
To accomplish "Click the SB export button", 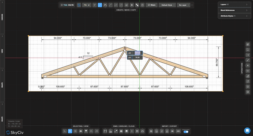I will click(x=172, y=131).
